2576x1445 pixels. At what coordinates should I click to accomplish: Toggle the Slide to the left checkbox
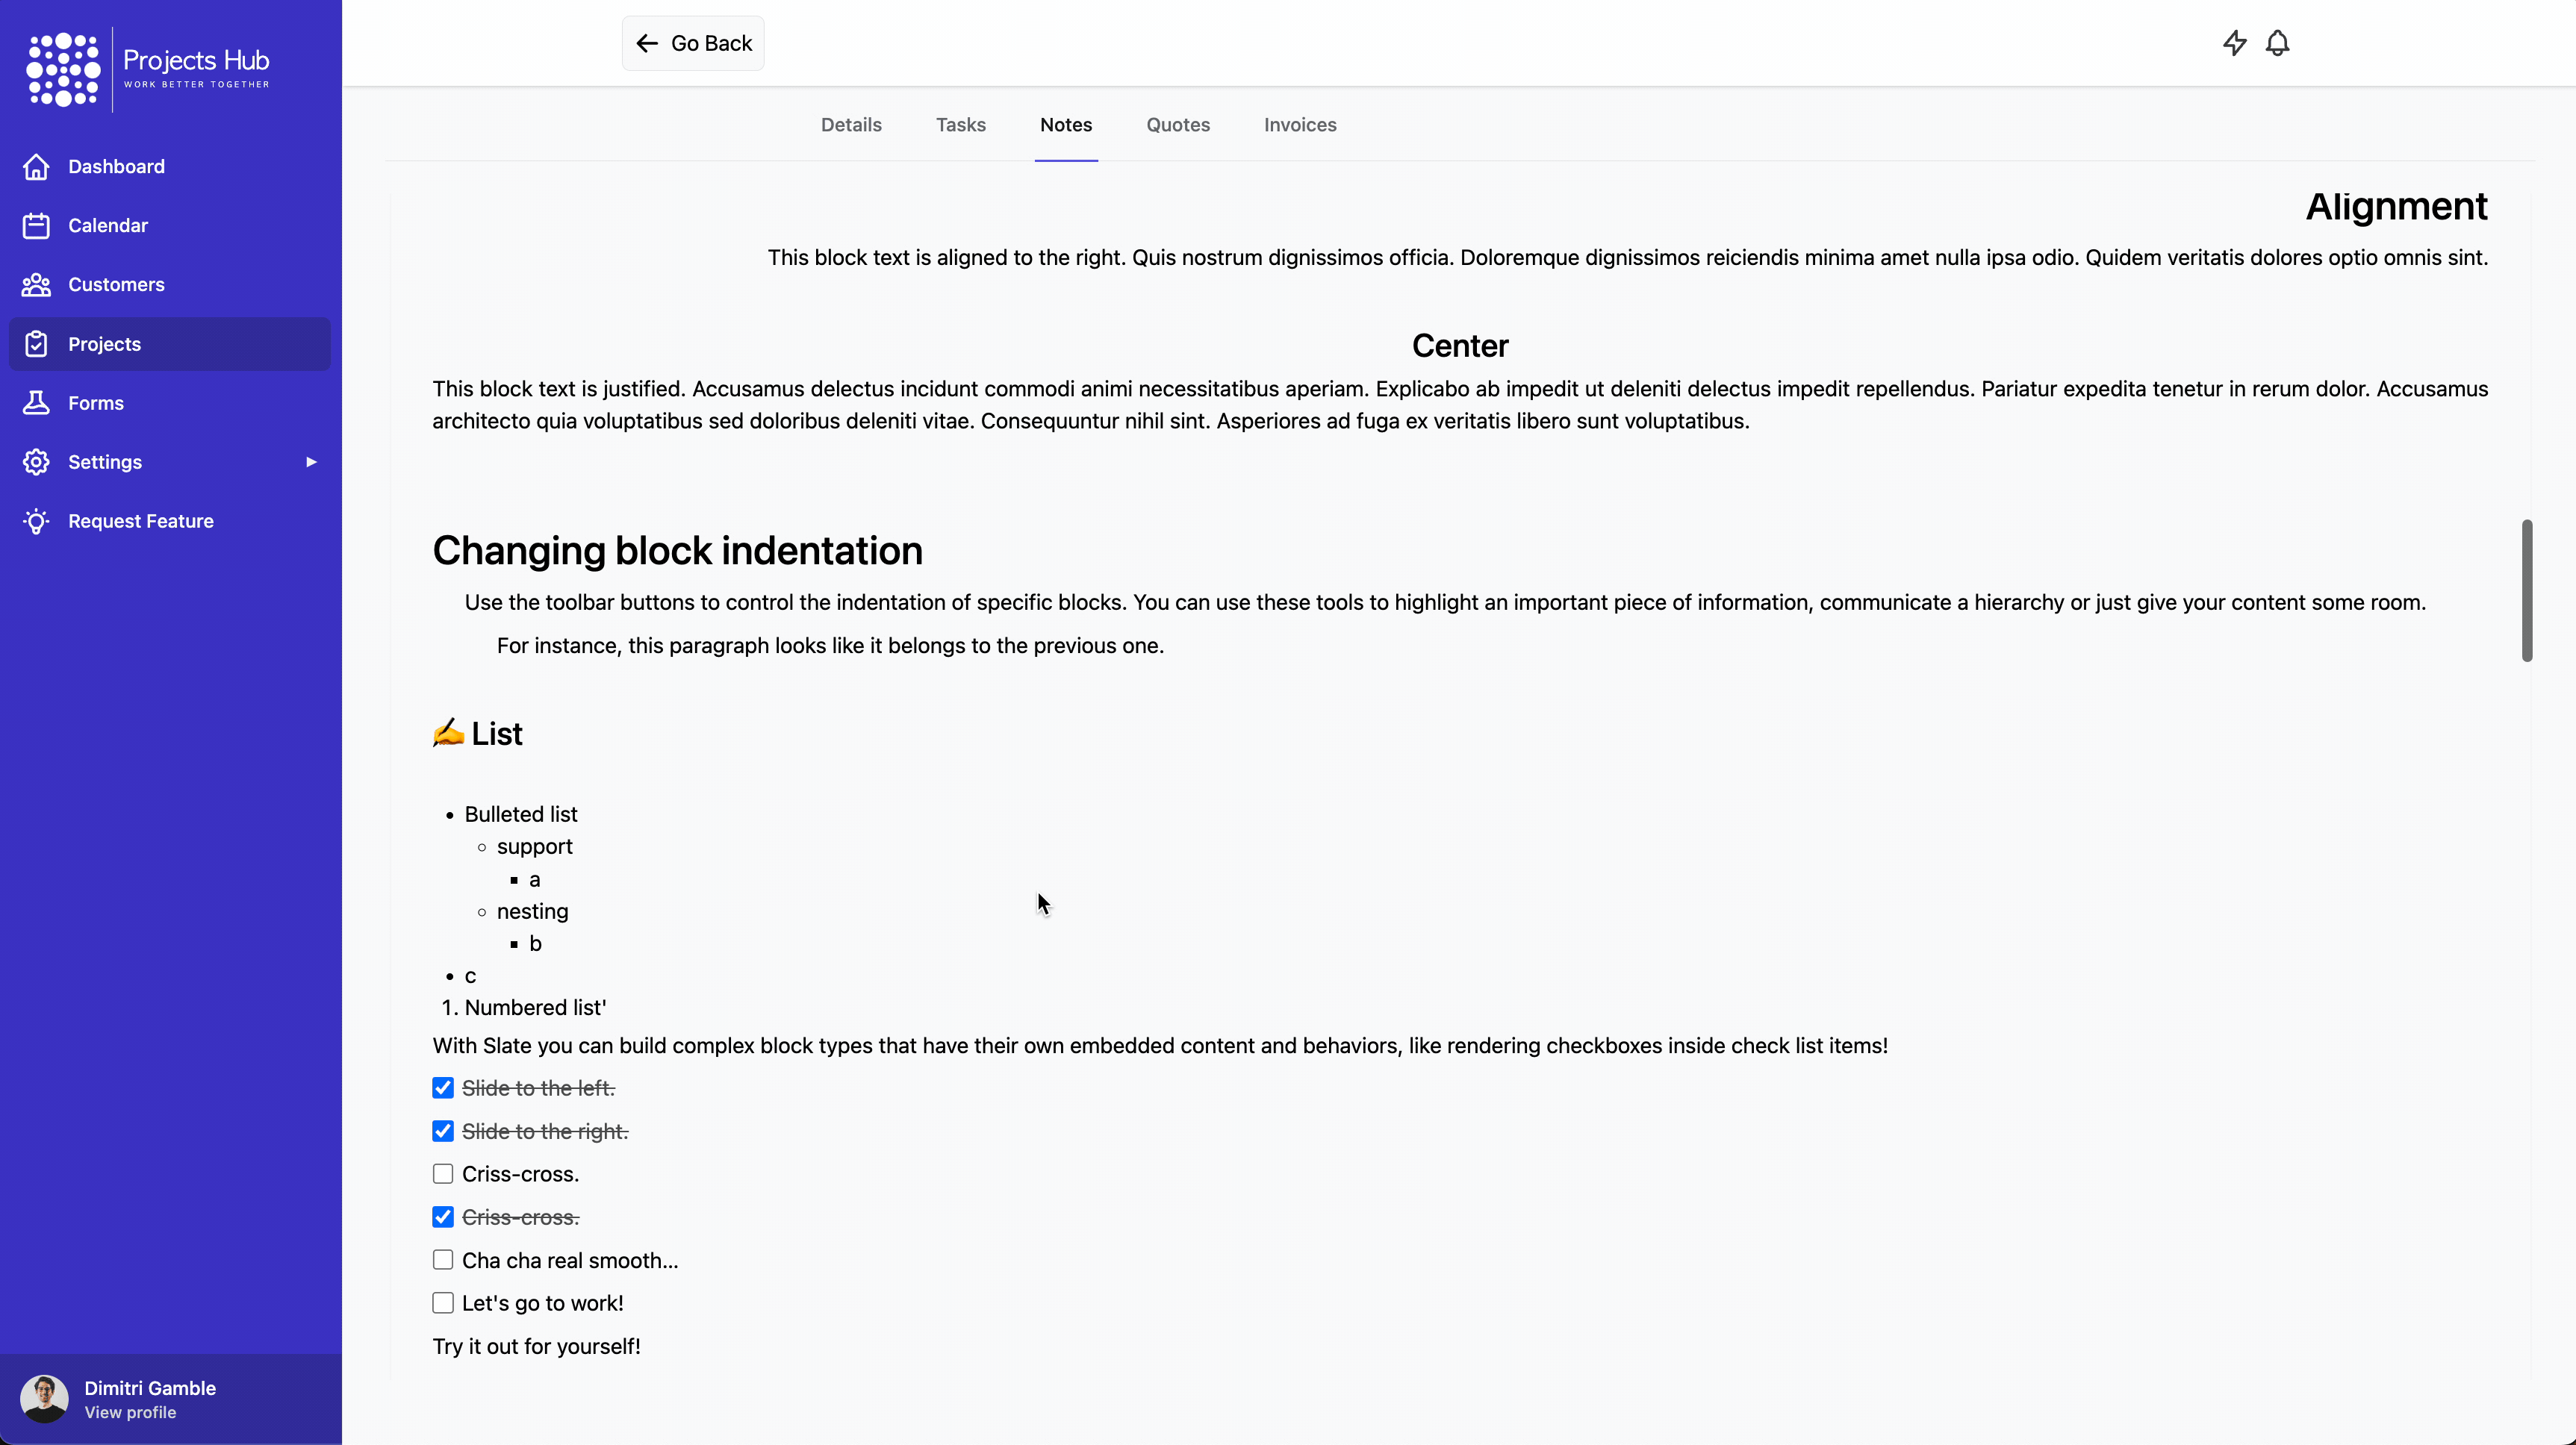[442, 1087]
